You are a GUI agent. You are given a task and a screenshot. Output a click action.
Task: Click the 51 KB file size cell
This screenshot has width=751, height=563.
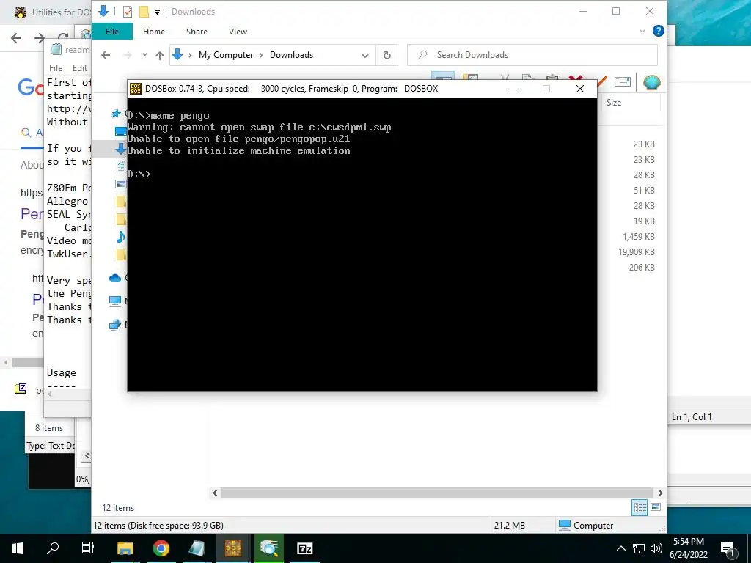[x=644, y=190]
